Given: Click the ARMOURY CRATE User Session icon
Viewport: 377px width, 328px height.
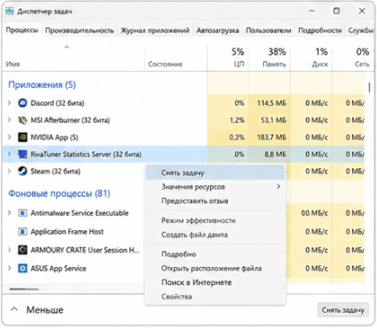Looking at the screenshot, I should click(x=22, y=250).
